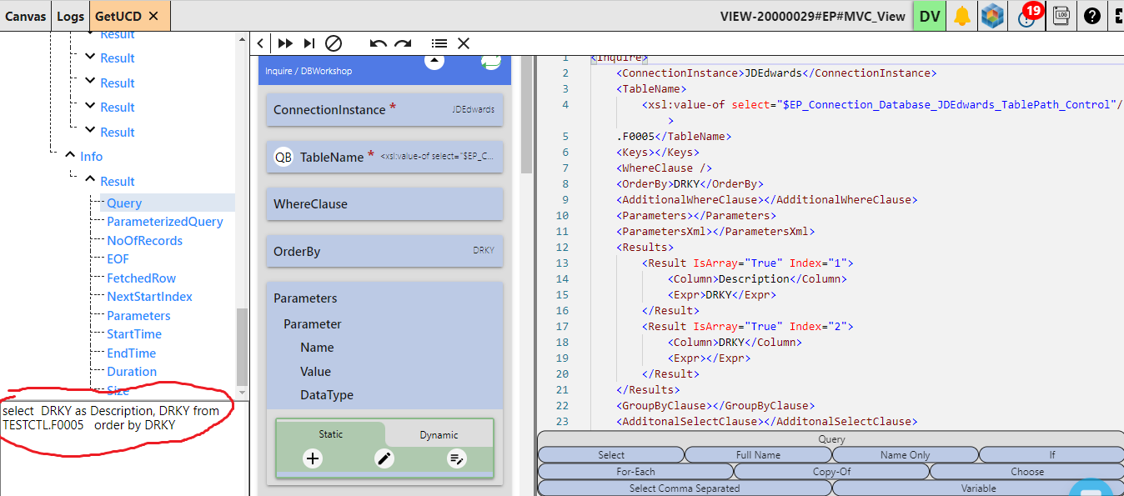Select the Query tree item
Image resolution: width=1124 pixels, height=496 pixels.
124,203
